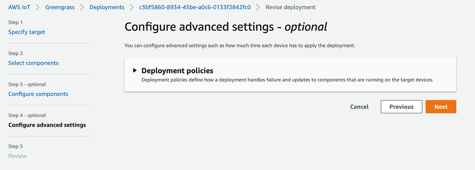Click the Review step label

[18, 156]
